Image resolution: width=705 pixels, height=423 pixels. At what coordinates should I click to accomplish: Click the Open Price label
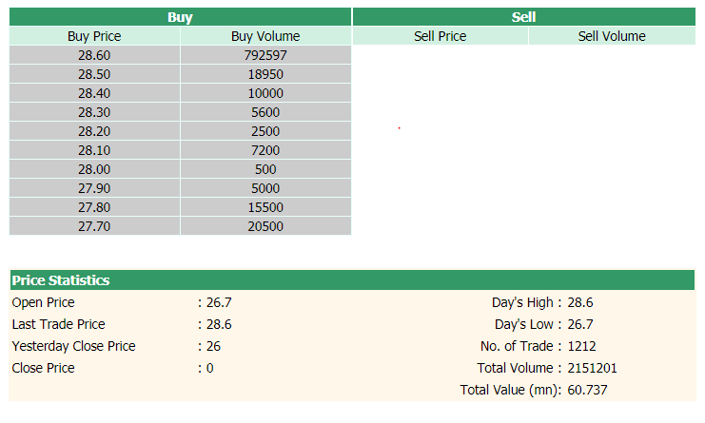tap(43, 302)
